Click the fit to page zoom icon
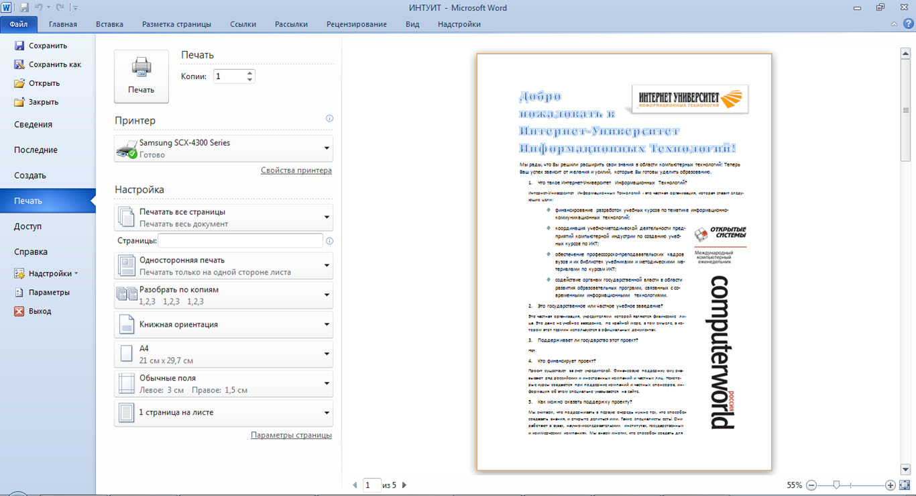Screen dimensions: 916x496 905,485
